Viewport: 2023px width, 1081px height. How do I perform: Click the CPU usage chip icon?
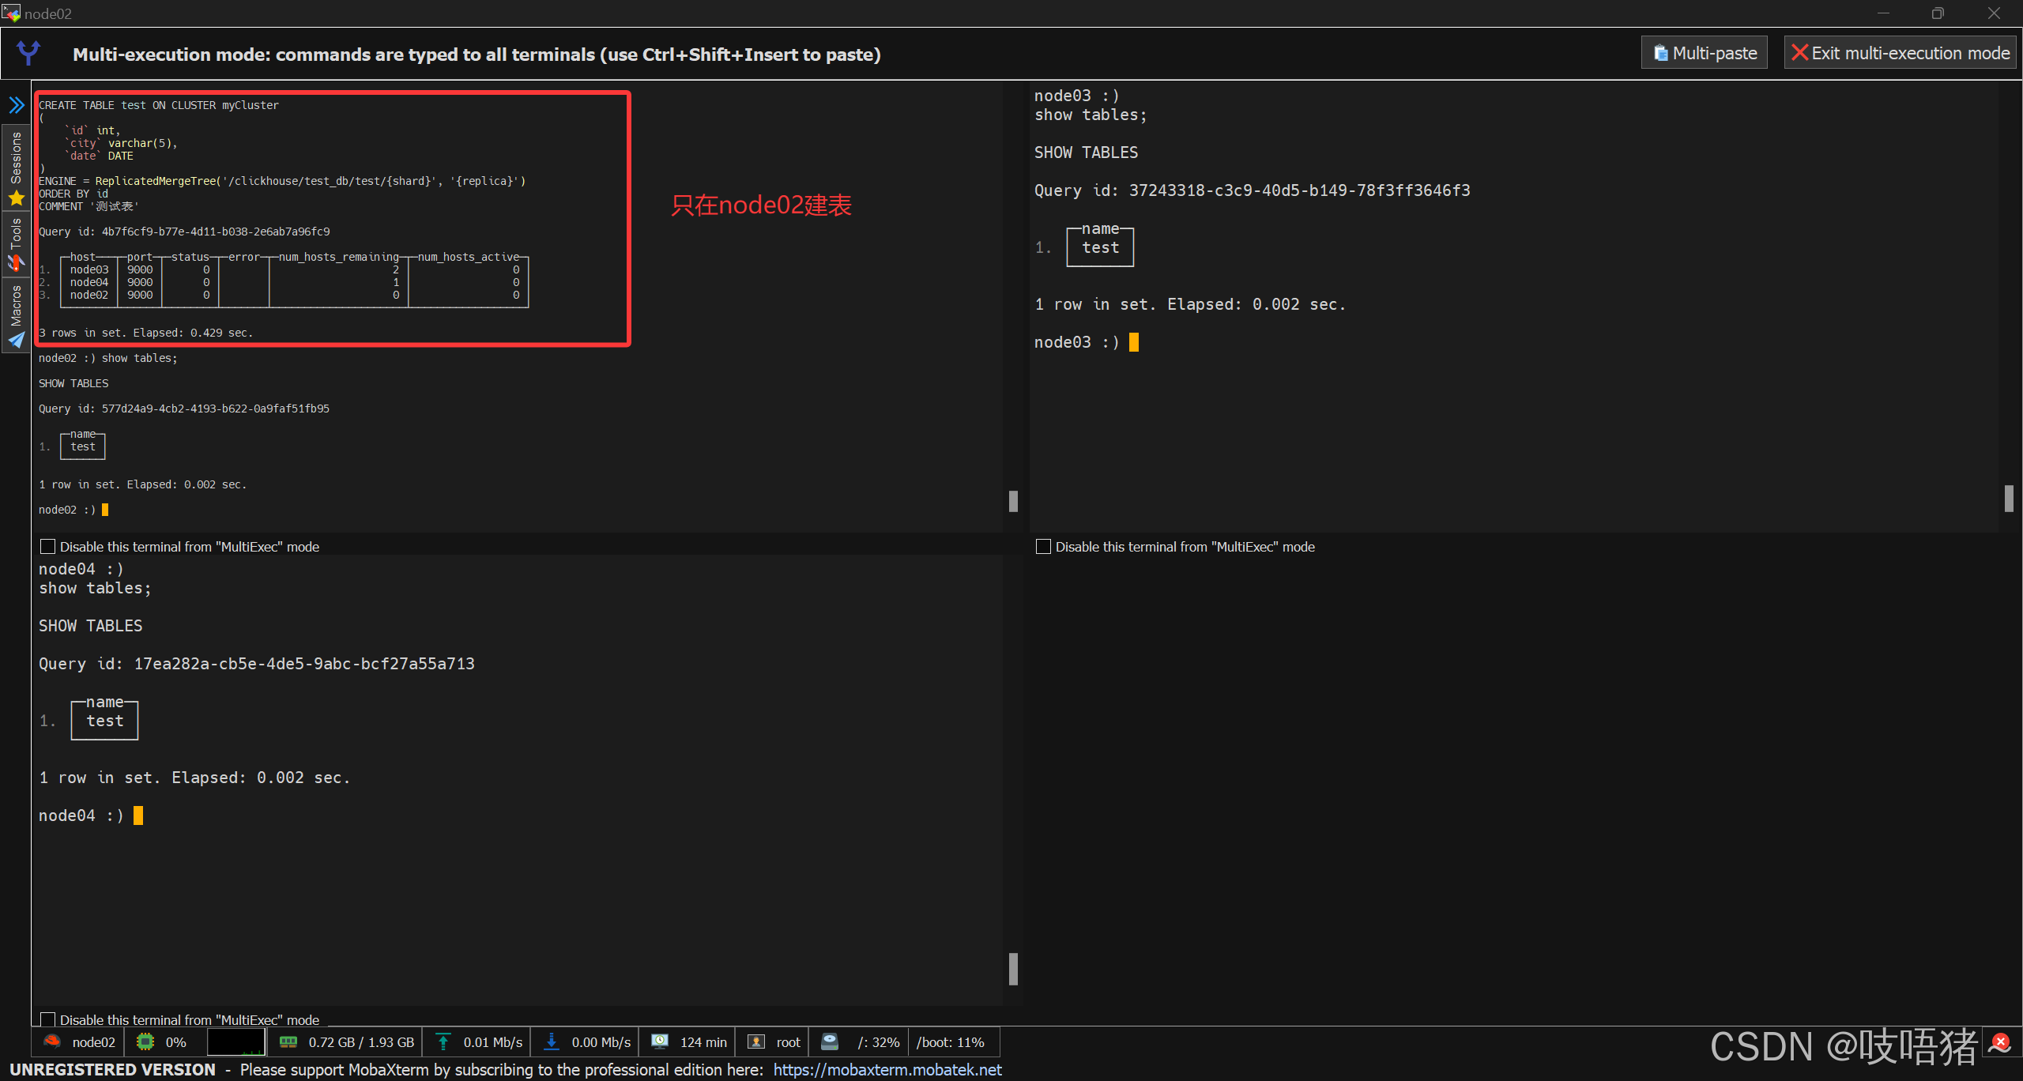pos(145,1042)
